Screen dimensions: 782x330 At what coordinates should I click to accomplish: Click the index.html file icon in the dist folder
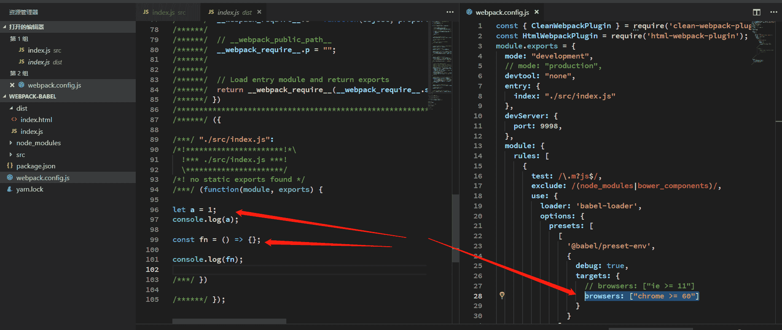(x=14, y=120)
